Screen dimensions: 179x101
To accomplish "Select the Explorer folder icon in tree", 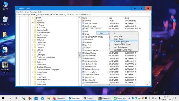I will pyautogui.click(x=33, y=18).
